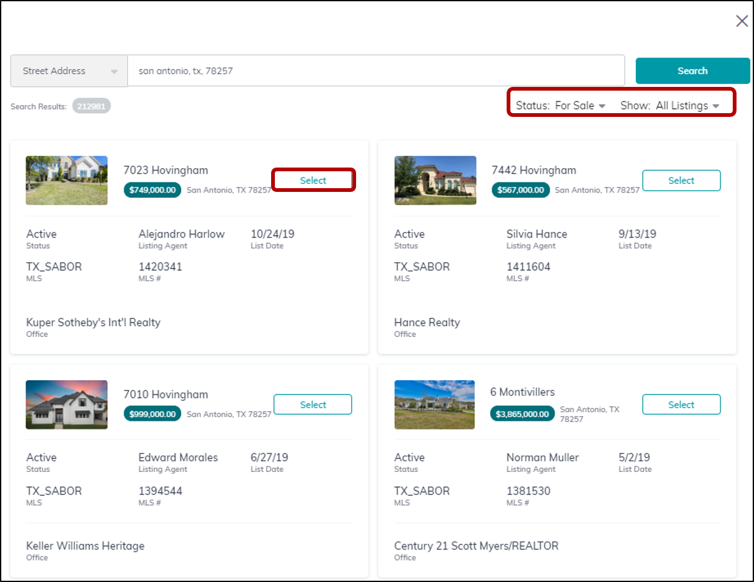Viewport: 754px width, 582px height.
Task: Select the 7442 Hovingham listing
Action: [682, 180]
